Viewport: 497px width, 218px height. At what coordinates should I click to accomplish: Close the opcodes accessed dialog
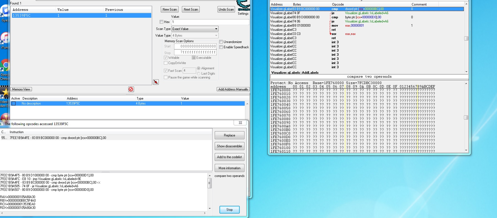[x=240, y=123]
